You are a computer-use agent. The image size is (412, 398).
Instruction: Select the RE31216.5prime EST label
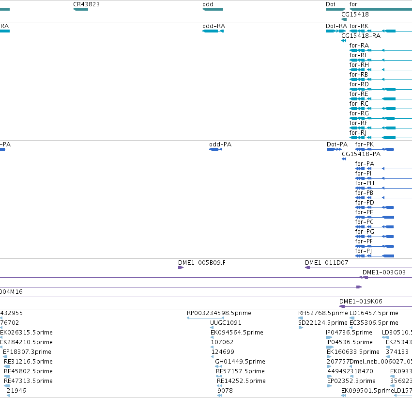(29, 362)
